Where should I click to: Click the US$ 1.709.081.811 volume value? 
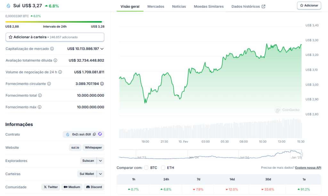click(89, 72)
